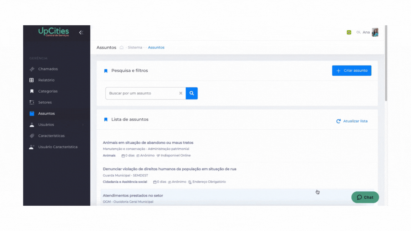Open Ana's profile avatar
This screenshot has height=231, width=411.
375,32
